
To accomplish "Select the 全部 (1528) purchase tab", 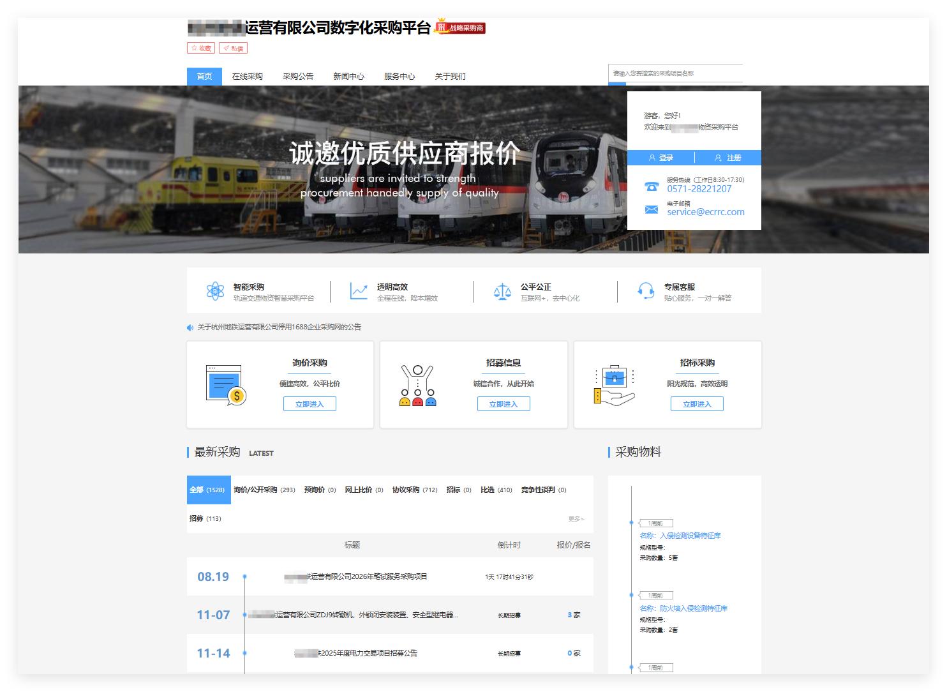I will tap(209, 490).
